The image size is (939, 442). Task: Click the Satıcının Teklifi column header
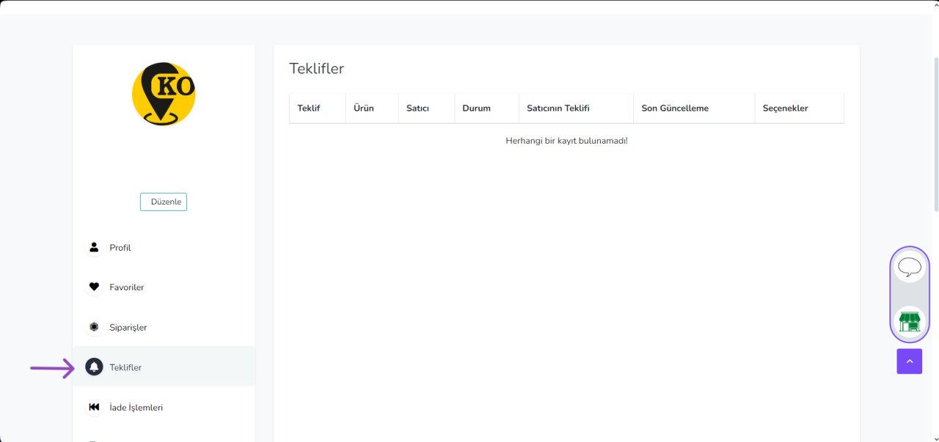(576, 108)
